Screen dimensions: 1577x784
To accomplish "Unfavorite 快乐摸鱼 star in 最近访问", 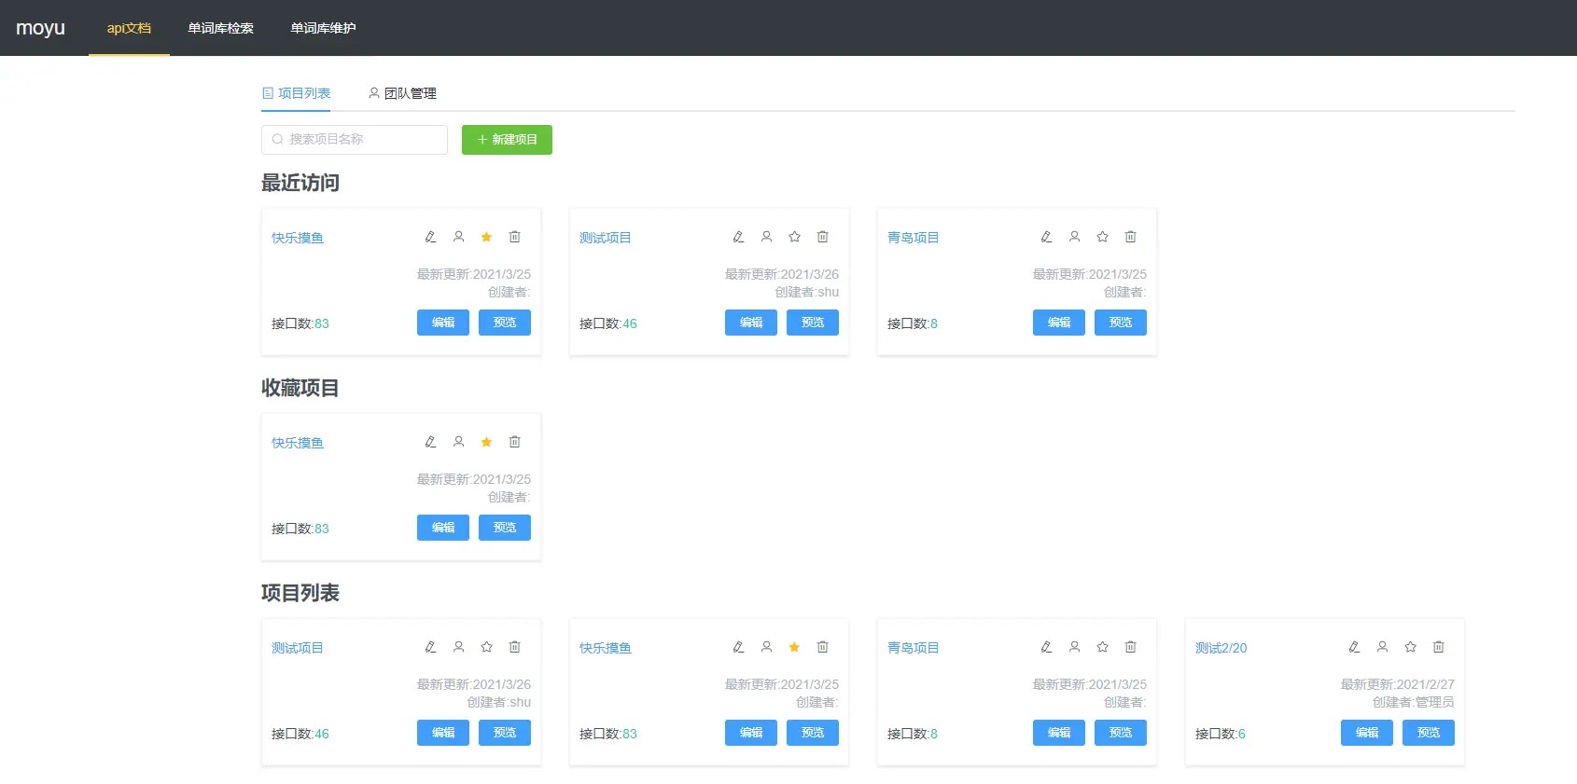I will click(x=486, y=237).
